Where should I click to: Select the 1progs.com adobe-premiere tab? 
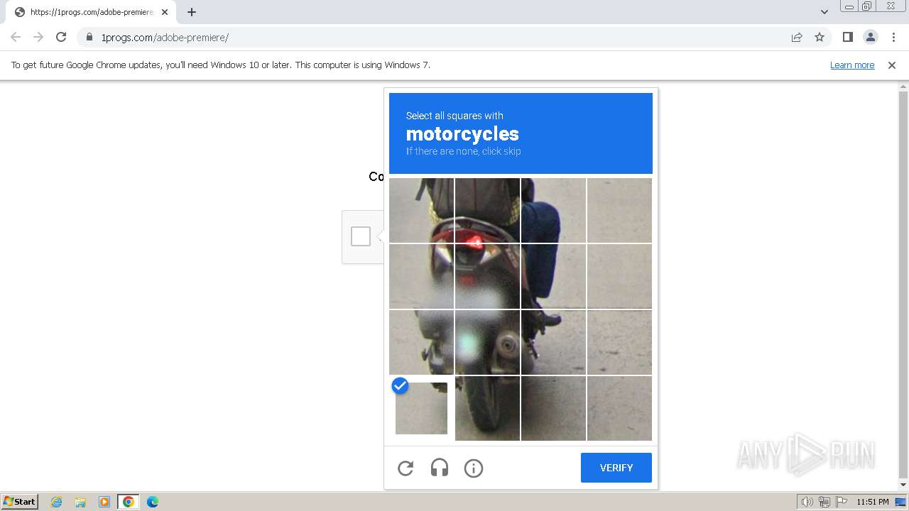tap(91, 12)
